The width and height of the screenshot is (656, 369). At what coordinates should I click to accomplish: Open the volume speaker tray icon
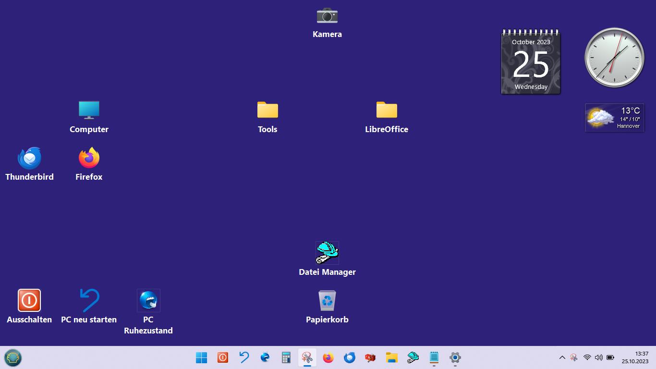pyautogui.click(x=598, y=357)
